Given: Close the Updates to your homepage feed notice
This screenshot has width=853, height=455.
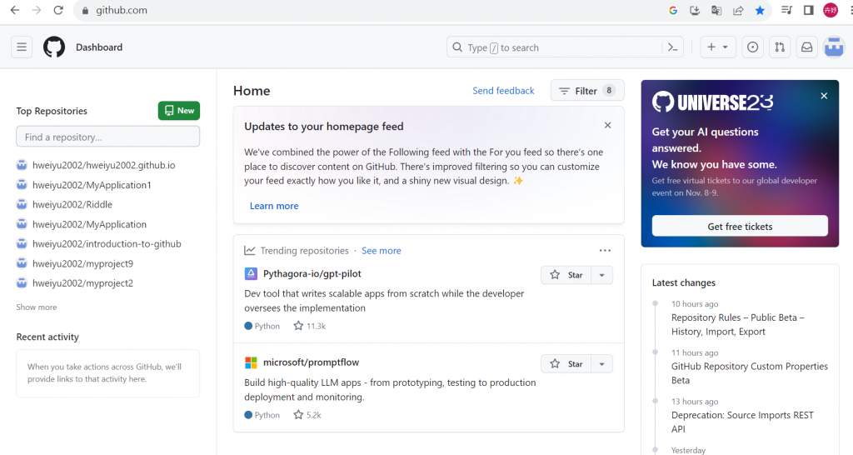Looking at the screenshot, I should click(x=607, y=125).
